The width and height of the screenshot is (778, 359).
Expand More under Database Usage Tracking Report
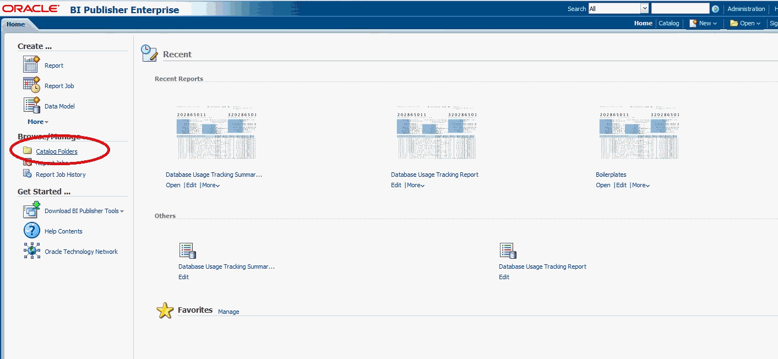click(416, 185)
